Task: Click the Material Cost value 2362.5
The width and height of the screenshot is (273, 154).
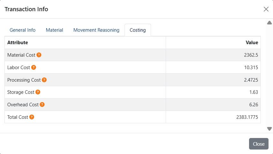Action: click(x=251, y=55)
